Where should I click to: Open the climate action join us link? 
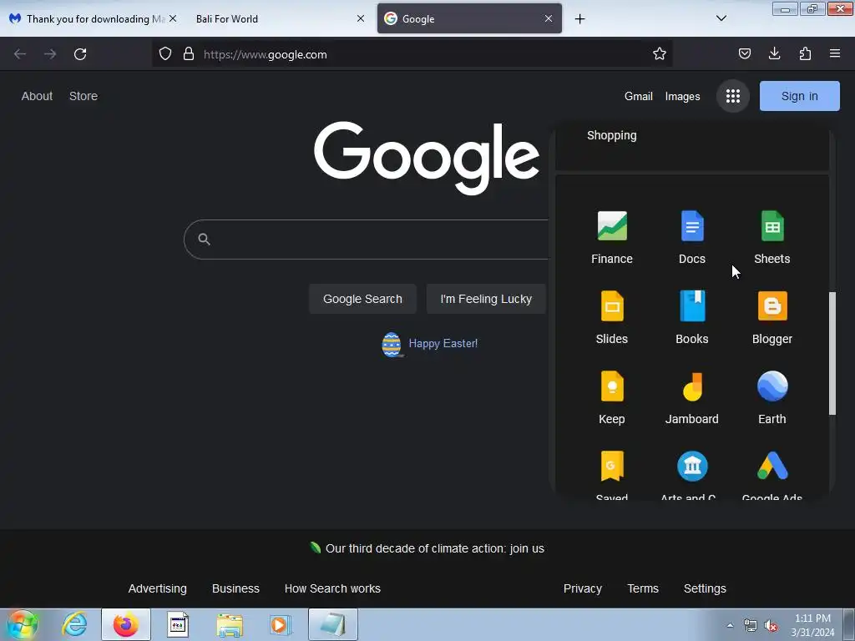pos(434,548)
